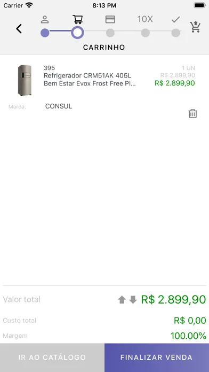Tap the shopping cart step icon
209x372 pixels.
78,19
